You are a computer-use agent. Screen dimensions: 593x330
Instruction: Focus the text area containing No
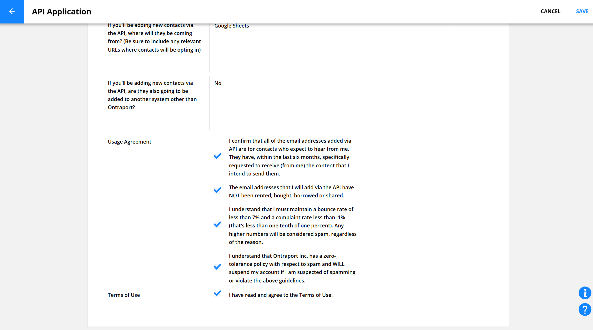tap(331, 103)
